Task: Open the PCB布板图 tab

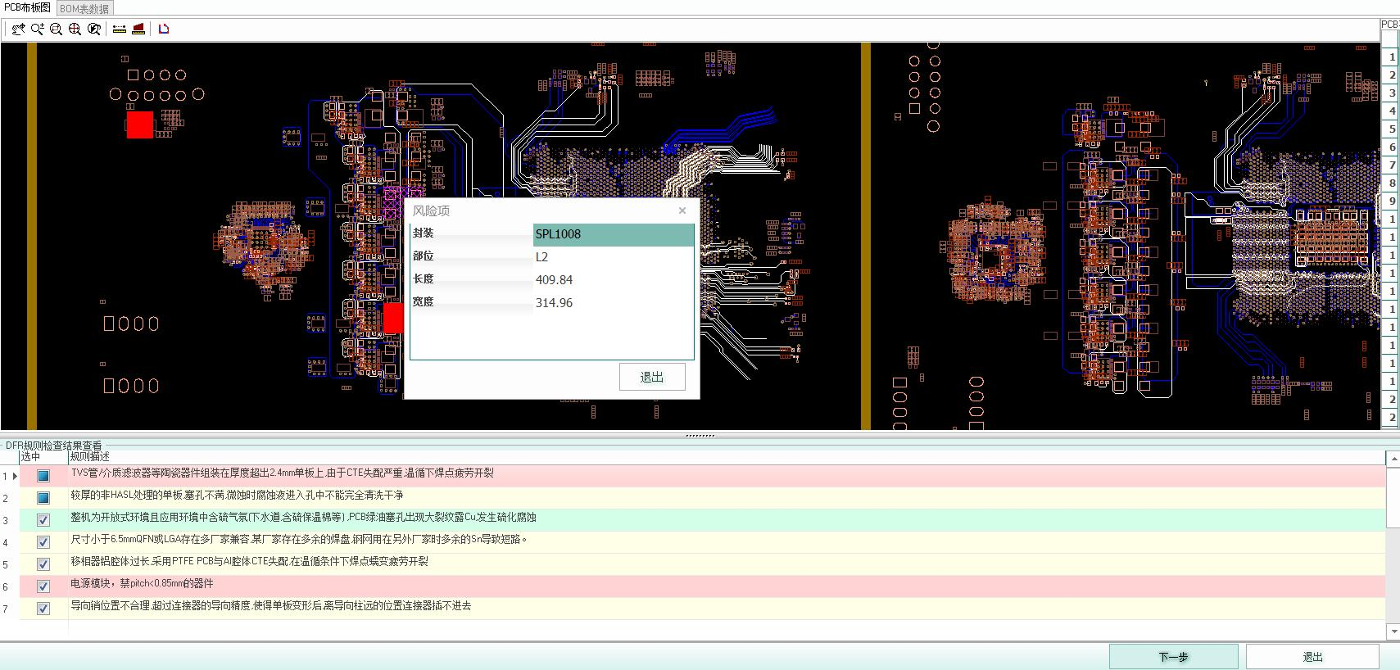Action: click(28, 7)
